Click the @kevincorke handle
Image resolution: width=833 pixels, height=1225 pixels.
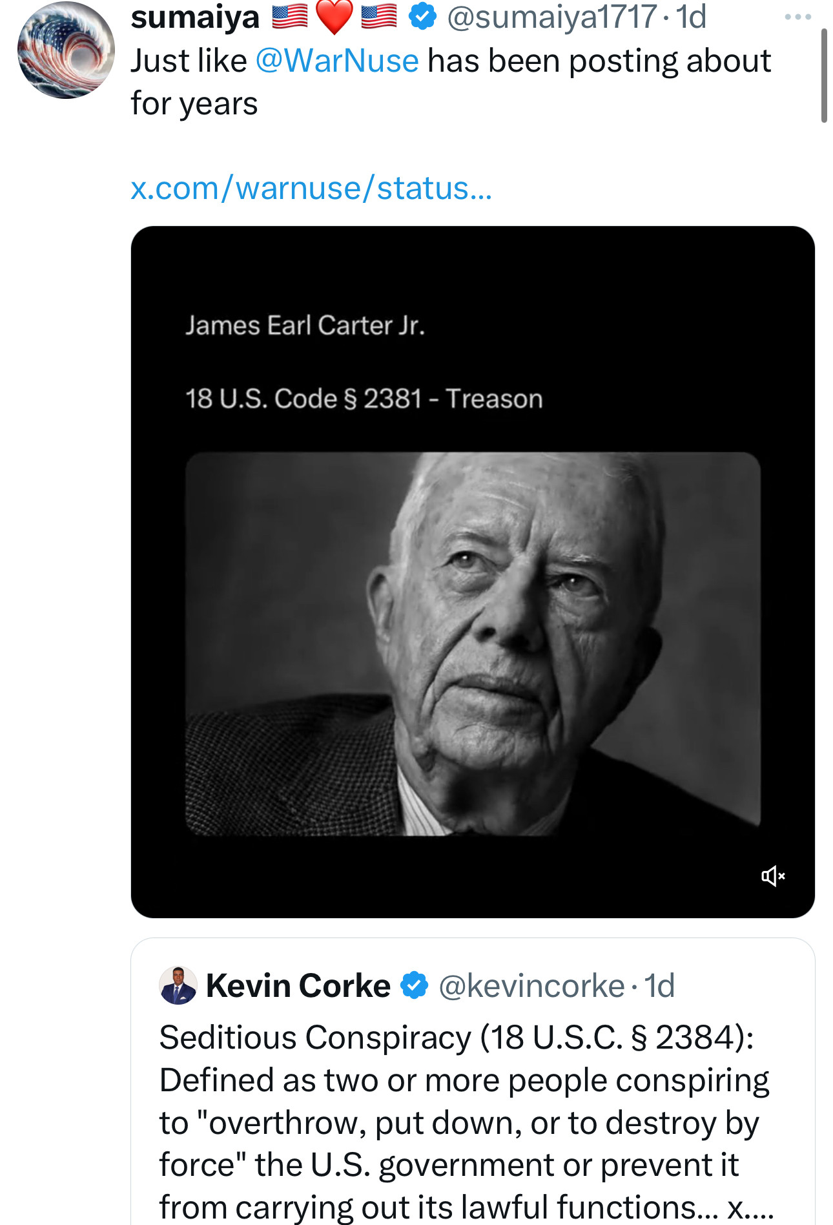[x=531, y=986]
